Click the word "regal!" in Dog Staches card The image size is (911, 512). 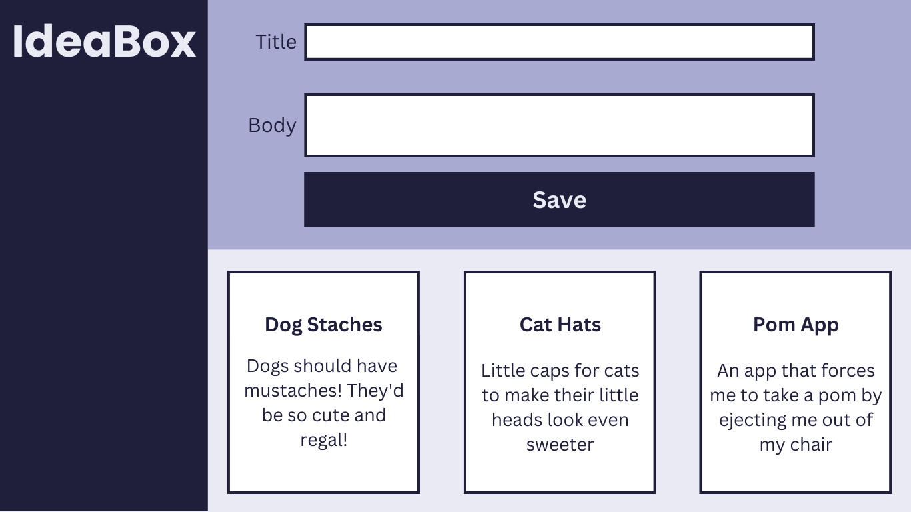pos(324,441)
